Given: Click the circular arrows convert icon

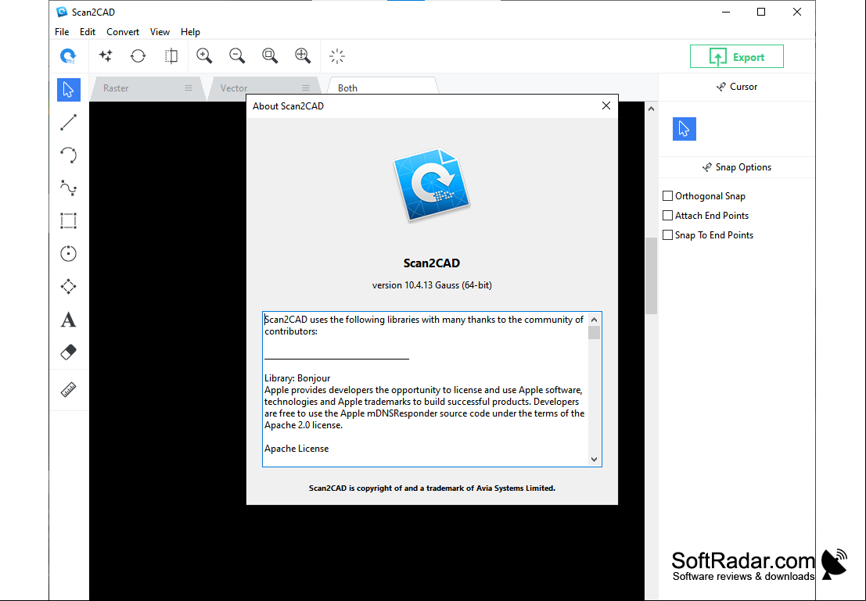Looking at the screenshot, I should (x=138, y=55).
